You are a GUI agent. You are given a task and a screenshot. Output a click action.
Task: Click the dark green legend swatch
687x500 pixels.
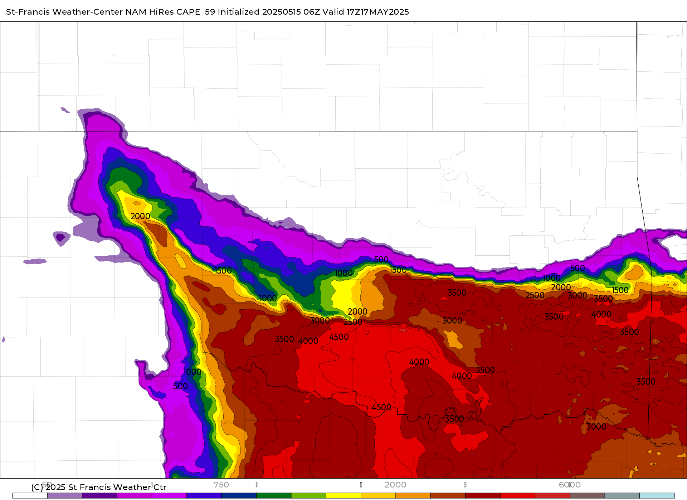click(x=274, y=496)
